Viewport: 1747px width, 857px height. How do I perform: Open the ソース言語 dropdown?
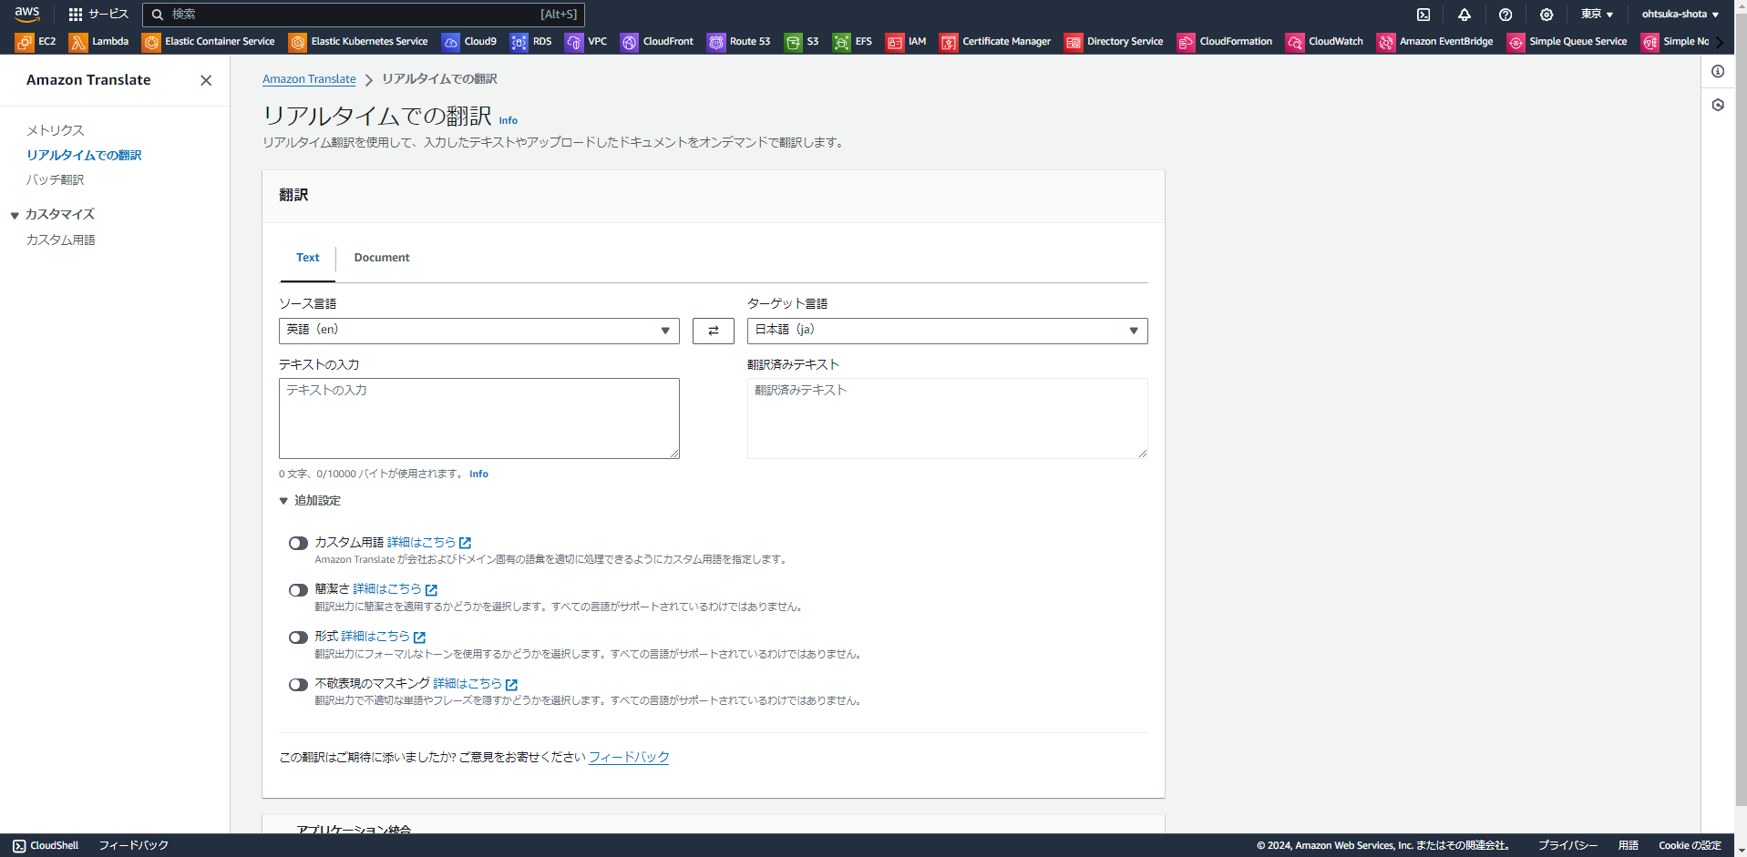point(479,331)
